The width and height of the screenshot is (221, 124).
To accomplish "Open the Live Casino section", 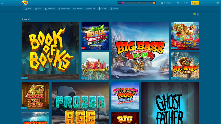I will pyautogui.click(x=50, y=8).
